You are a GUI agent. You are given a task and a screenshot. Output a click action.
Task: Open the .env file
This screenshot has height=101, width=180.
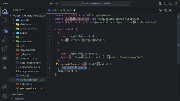tap(28, 46)
